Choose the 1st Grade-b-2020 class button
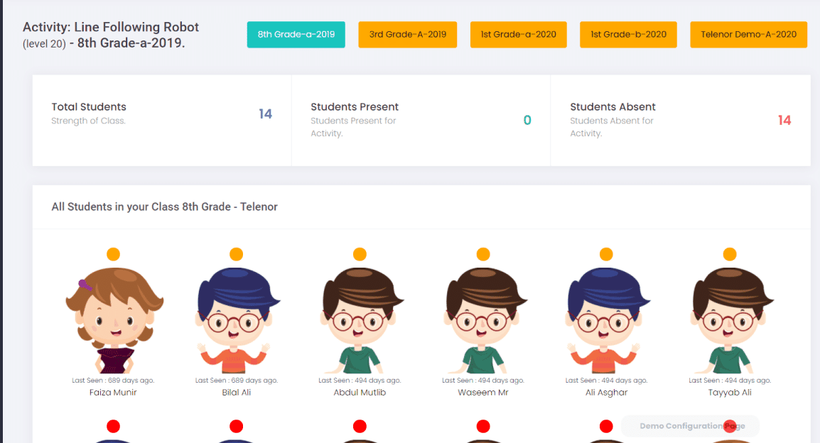 pyautogui.click(x=628, y=35)
